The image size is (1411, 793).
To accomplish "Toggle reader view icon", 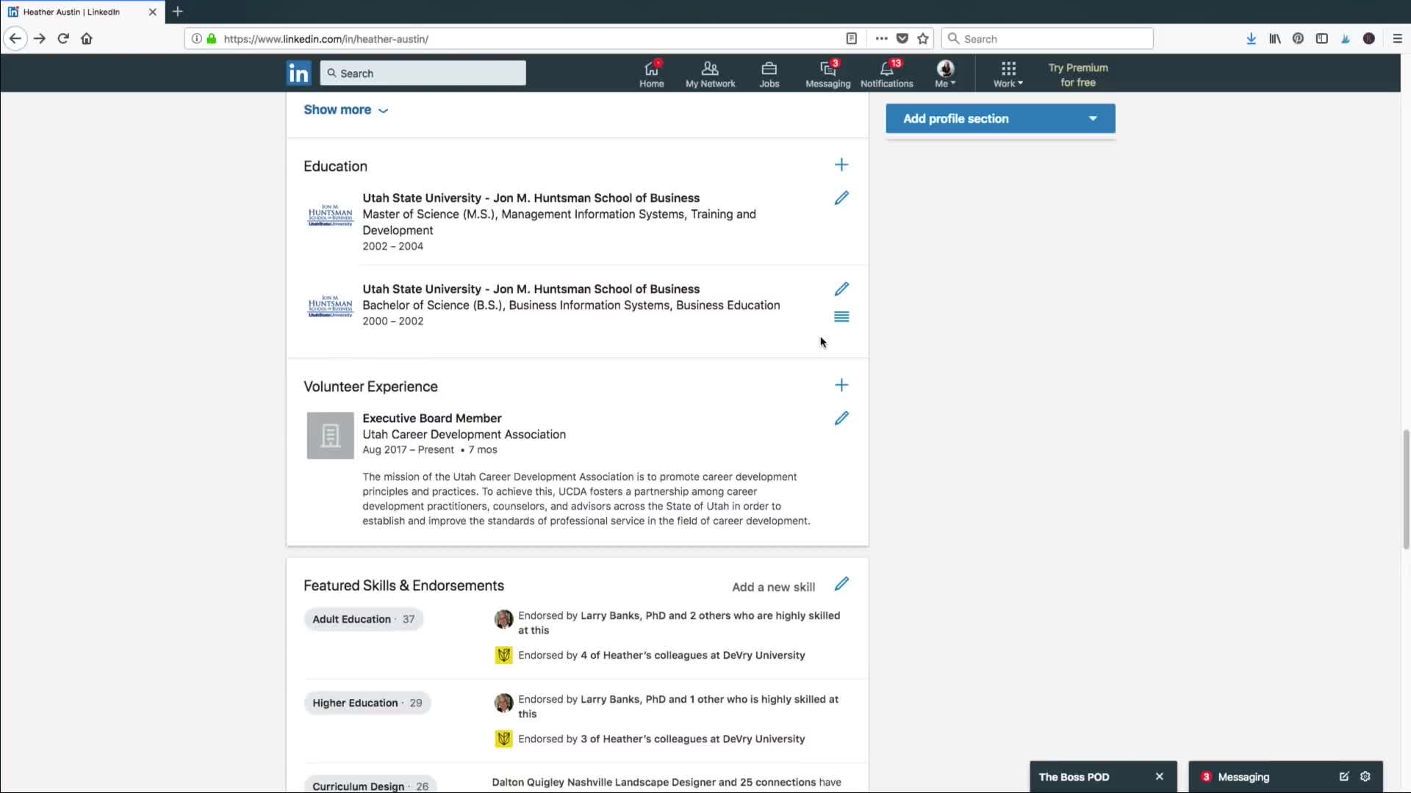I will coord(851,39).
